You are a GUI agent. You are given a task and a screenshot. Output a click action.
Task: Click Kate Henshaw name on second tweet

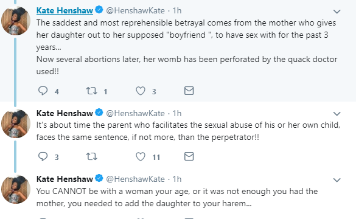click(65, 113)
